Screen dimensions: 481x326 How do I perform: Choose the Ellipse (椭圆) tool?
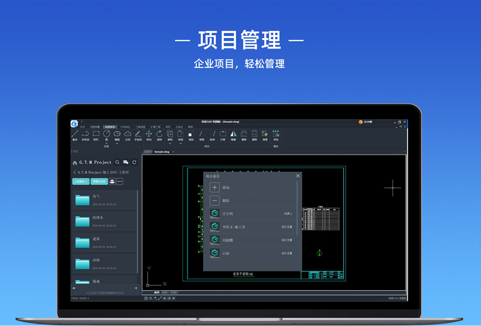point(117,135)
